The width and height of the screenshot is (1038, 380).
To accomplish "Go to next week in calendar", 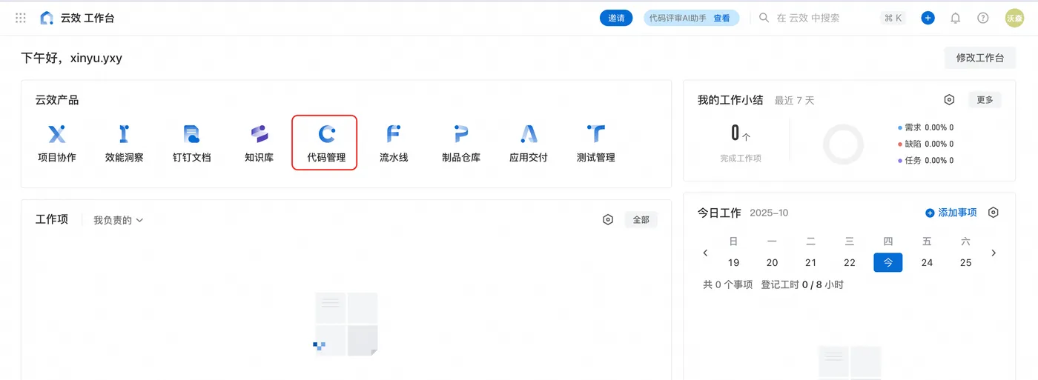I will (x=994, y=253).
